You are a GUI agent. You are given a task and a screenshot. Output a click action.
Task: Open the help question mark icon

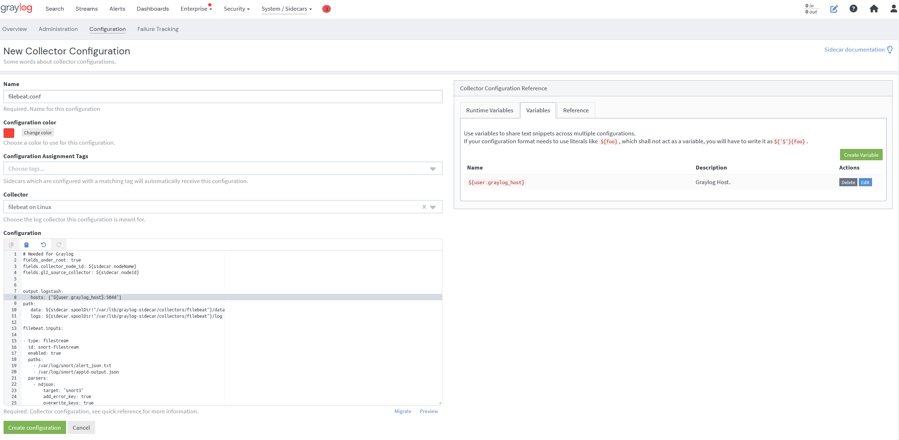click(853, 9)
